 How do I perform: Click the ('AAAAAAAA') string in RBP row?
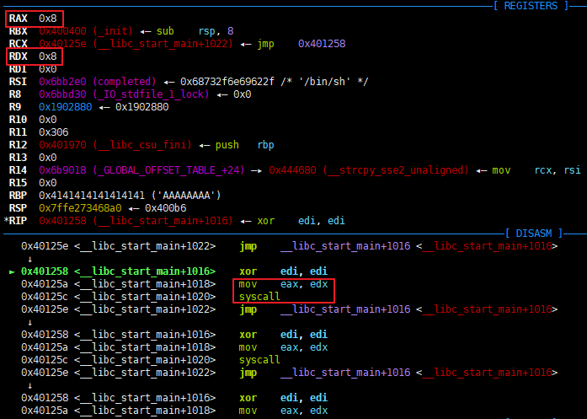click(186, 196)
